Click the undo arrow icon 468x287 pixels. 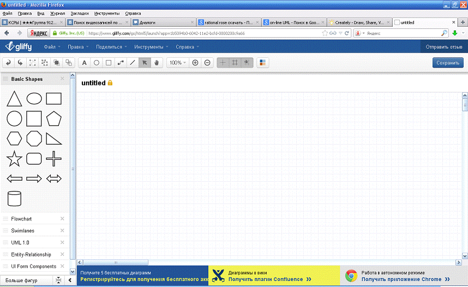9,63
